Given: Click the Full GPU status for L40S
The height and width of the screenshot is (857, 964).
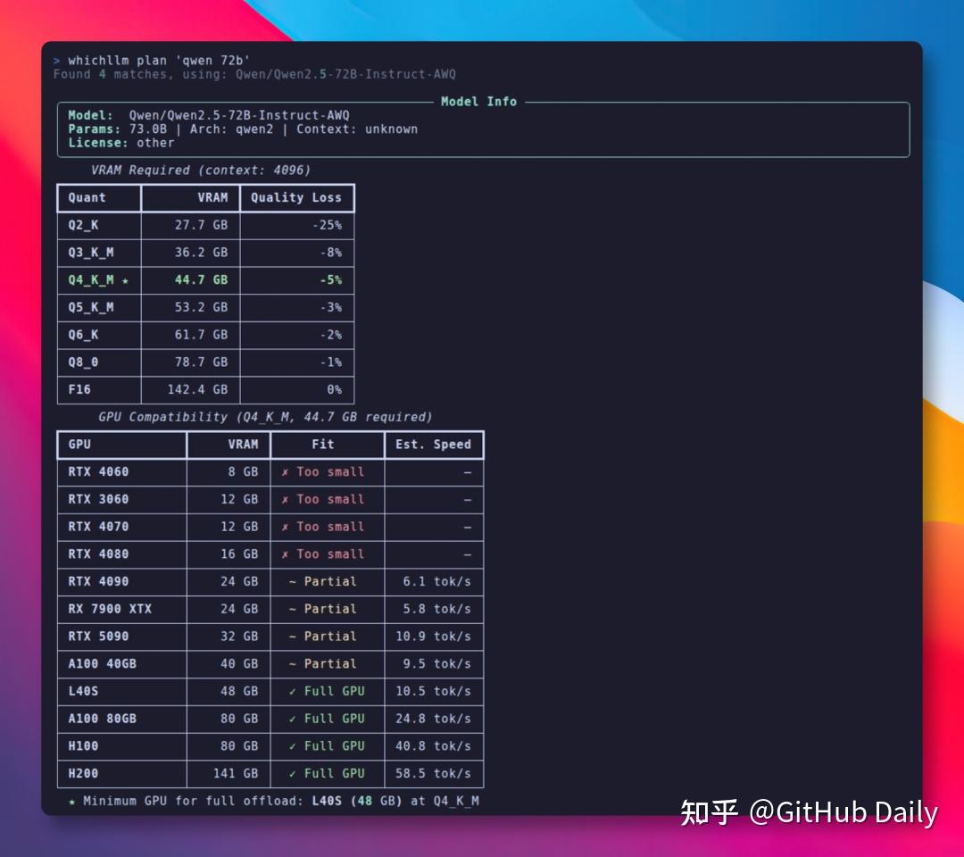Looking at the screenshot, I should point(327,691).
